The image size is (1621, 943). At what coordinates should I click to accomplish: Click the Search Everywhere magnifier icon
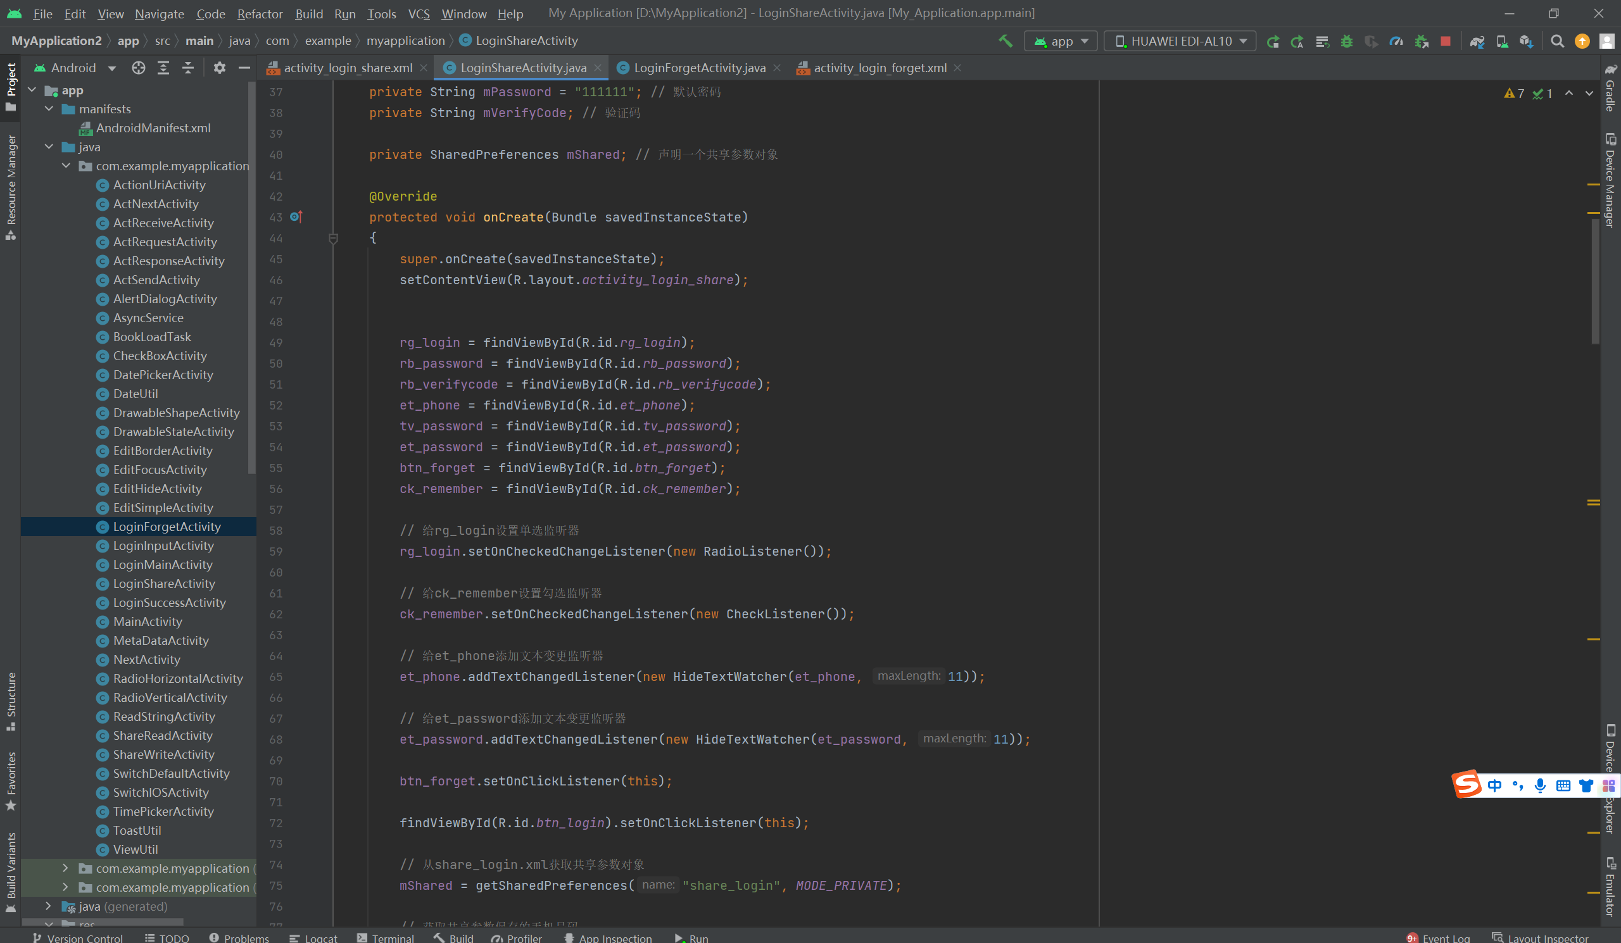pos(1556,41)
